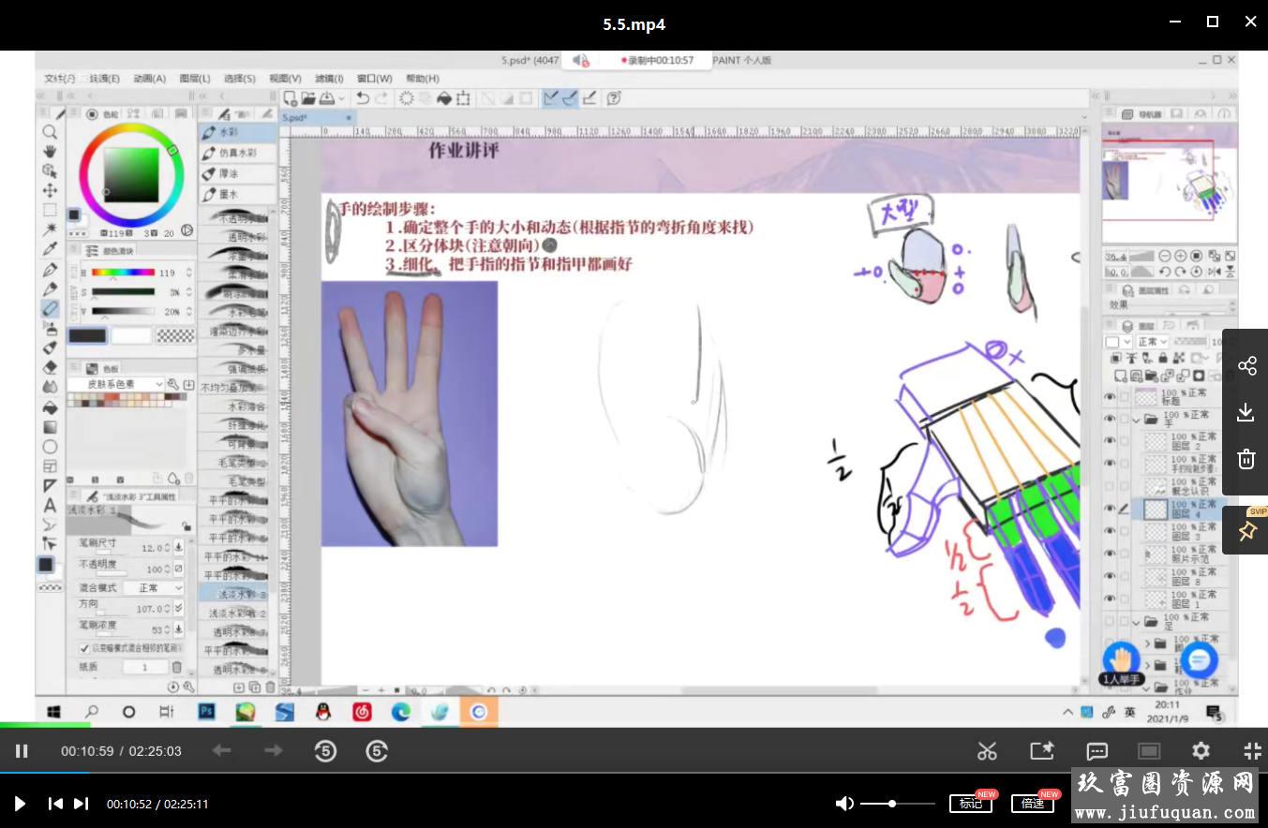This screenshot has width=1268, height=828.
Task: Open player settings gear icon
Action: click(x=1201, y=750)
